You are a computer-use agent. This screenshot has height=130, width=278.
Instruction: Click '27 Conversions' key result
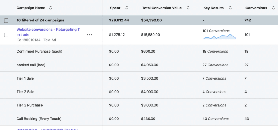coord(215,65)
